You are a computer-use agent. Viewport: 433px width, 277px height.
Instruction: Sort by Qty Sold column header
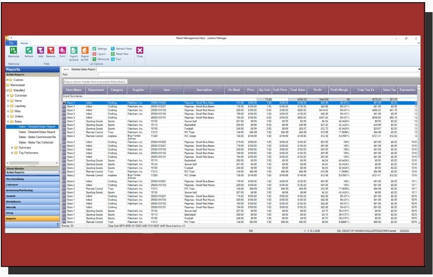tap(265, 90)
